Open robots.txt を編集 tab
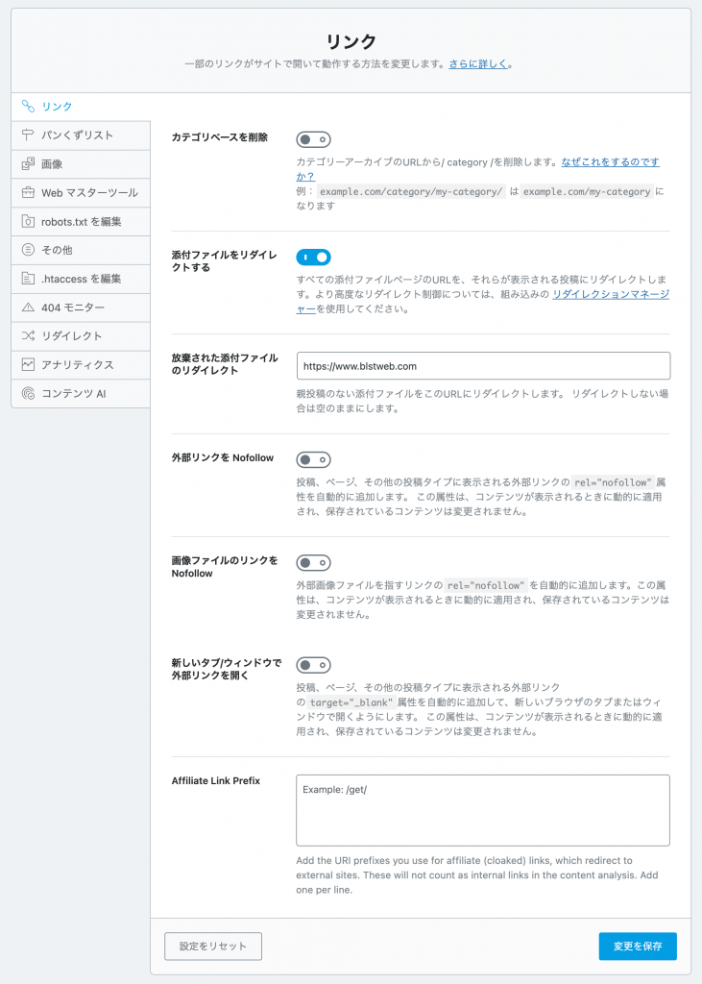This screenshot has height=984, width=702. 81,222
